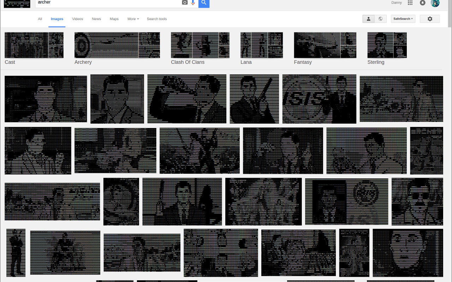Click the Google logo in the header
This screenshot has width=452, height=282.
tap(17, 4)
